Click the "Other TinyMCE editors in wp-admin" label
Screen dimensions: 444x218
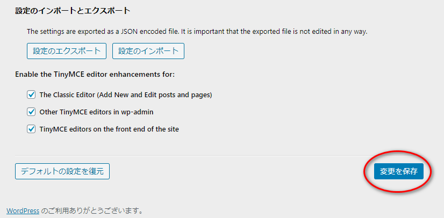point(101,112)
